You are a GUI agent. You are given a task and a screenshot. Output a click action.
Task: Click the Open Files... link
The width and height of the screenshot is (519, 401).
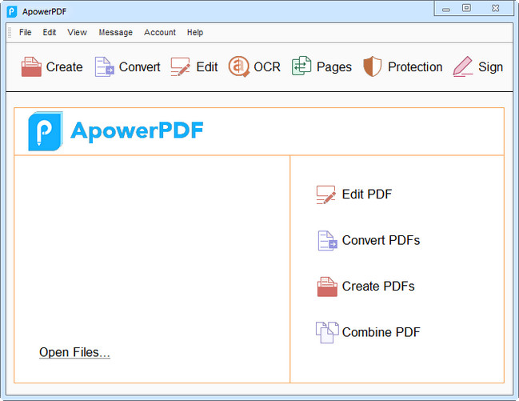(74, 352)
